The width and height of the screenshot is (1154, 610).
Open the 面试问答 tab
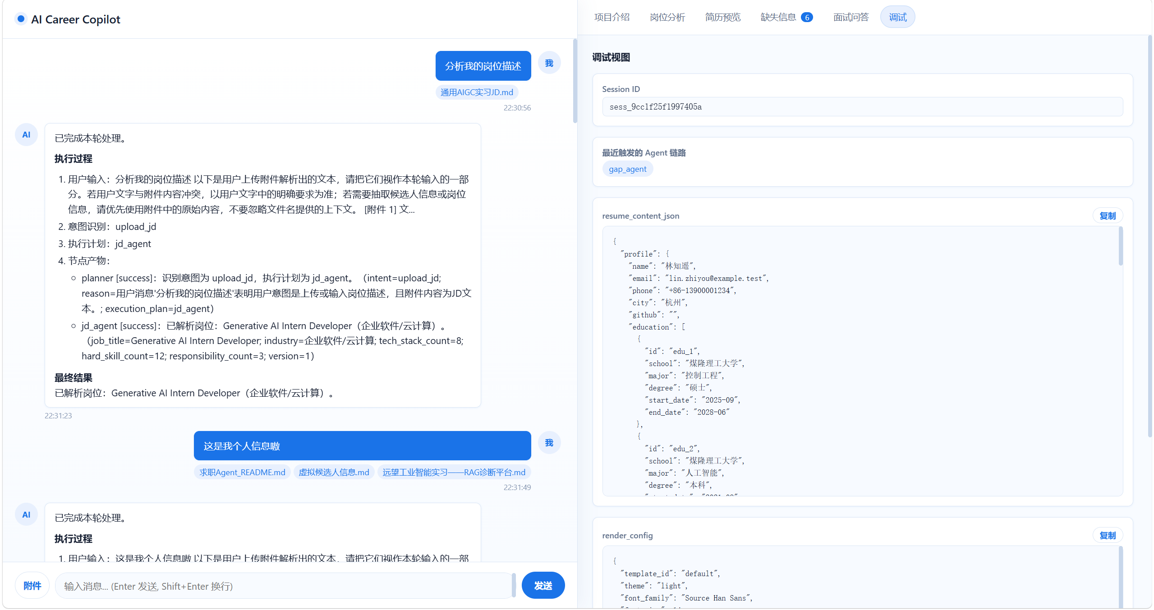click(851, 17)
